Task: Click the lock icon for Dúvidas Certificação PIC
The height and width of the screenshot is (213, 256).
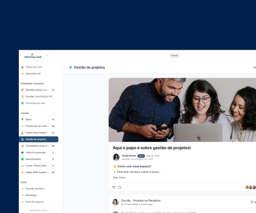Action: tap(22, 97)
